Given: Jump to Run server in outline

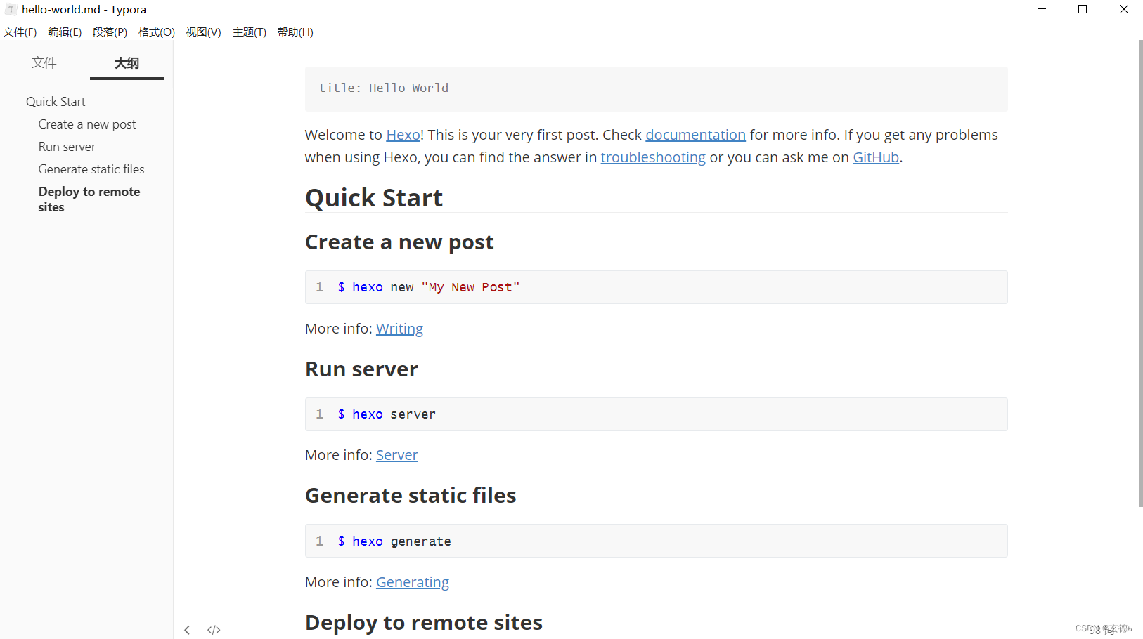Looking at the screenshot, I should point(67,147).
